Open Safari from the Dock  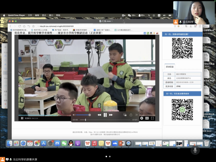click(x=23, y=143)
